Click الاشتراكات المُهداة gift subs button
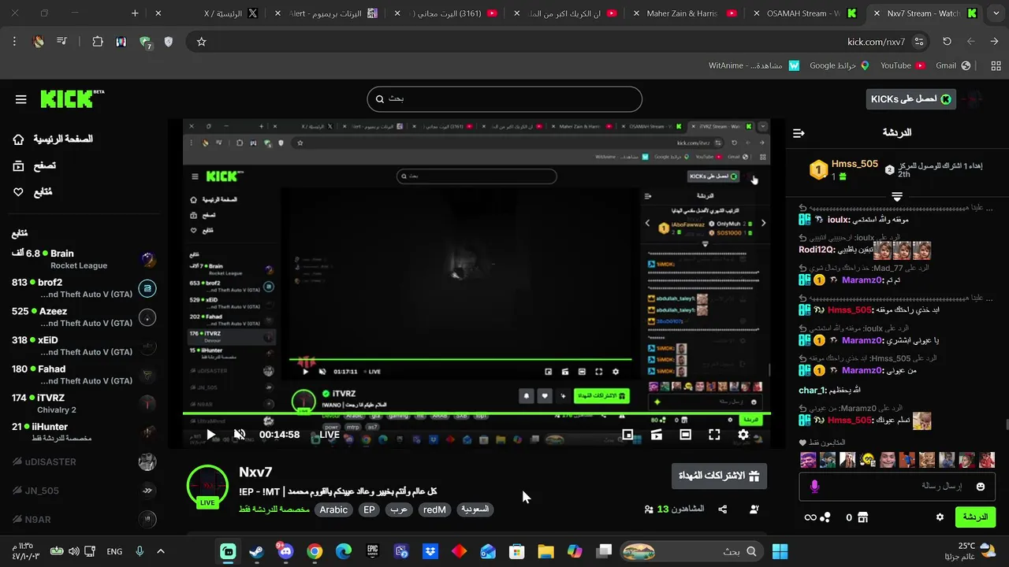Screen dimensions: 1009x567 pyautogui.click(x=719, y=476)
